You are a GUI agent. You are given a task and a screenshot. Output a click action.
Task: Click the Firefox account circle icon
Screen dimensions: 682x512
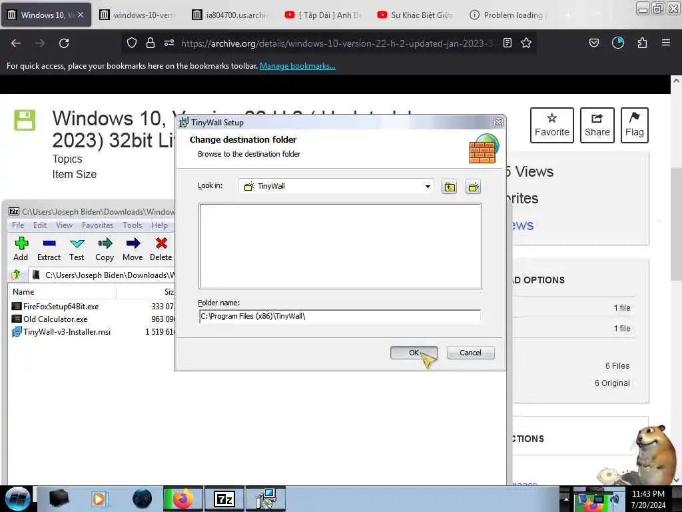coord(618,43)
